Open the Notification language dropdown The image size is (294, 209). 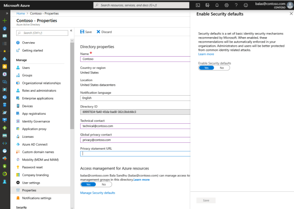tap(135, 97)
